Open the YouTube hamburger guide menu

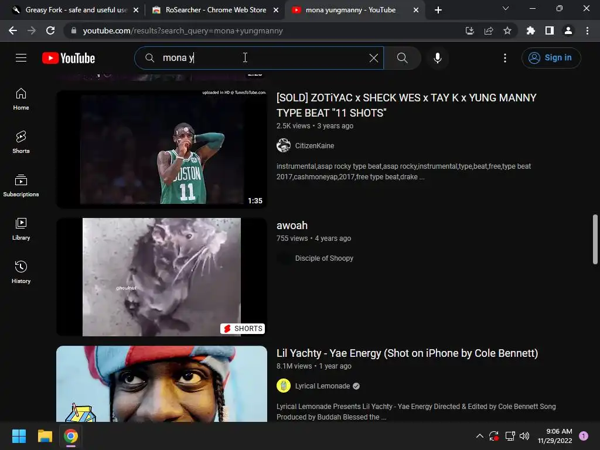pos(21,58)
